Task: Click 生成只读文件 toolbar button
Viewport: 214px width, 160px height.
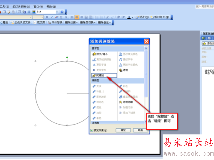Action: (x=21, y=23)
